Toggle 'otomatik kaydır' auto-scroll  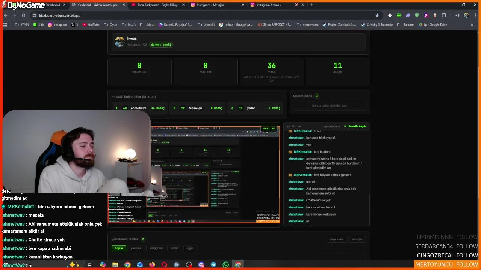point(355,126)
